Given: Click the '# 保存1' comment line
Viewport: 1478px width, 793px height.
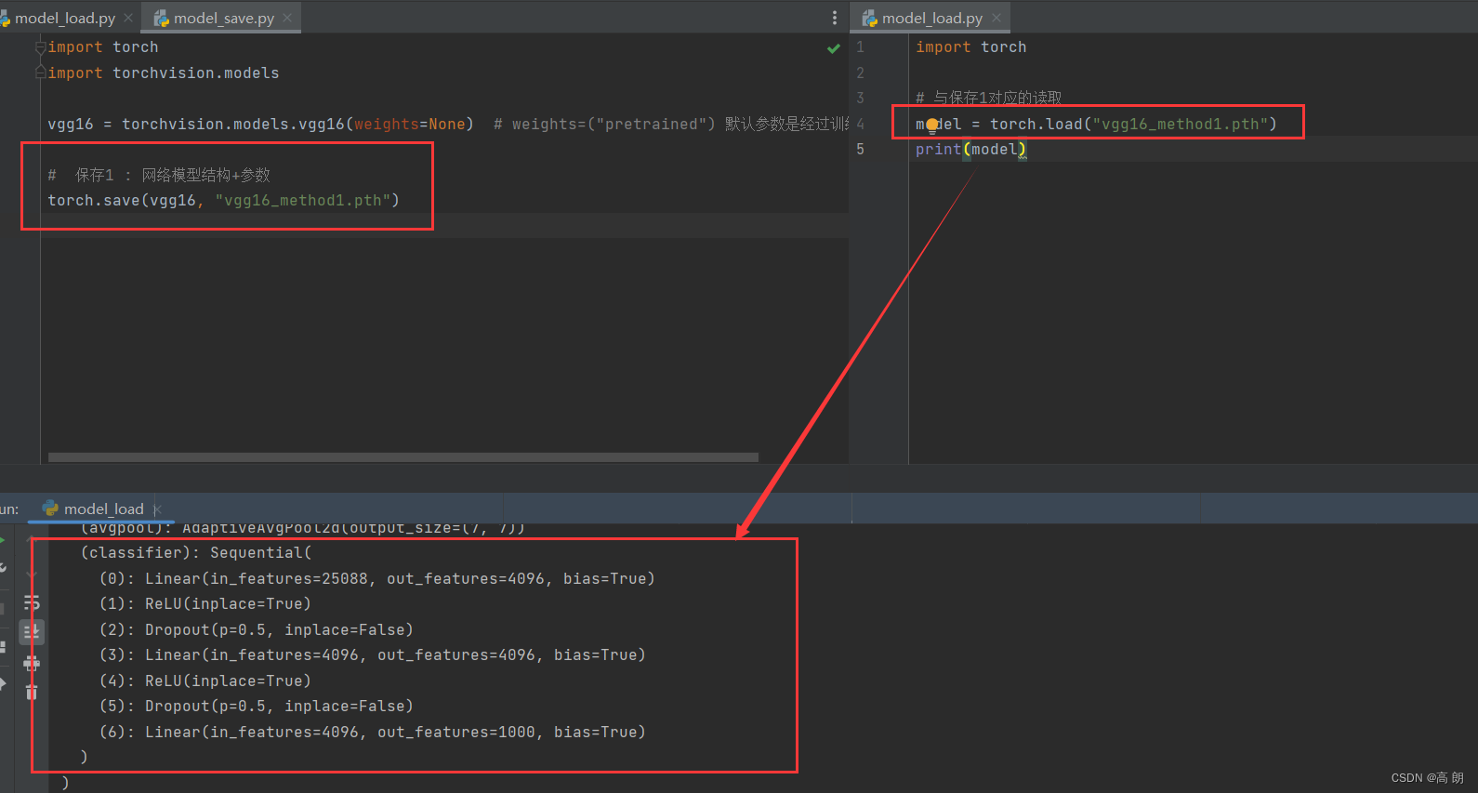Looking at the screenshot, I should pos(159,175).
